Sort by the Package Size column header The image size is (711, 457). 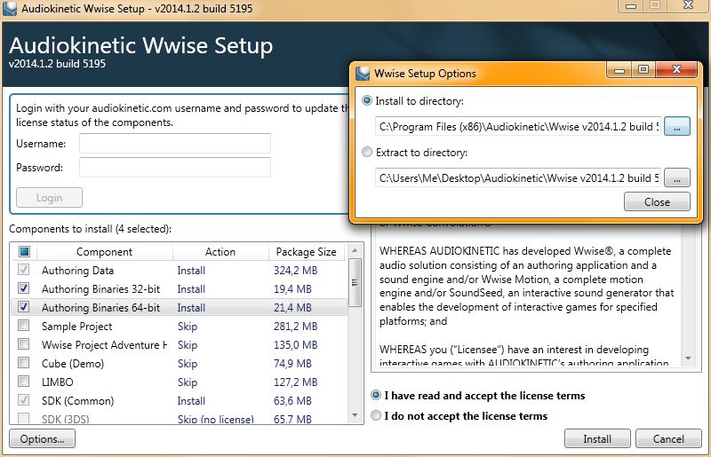point(307,252)
